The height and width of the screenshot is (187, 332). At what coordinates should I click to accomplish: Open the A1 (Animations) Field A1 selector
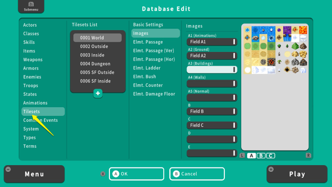(x=212, y=42)
